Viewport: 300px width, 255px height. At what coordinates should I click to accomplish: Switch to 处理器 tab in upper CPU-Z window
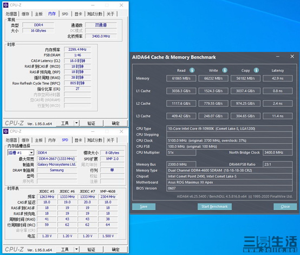pyautogui.click(x=11, y=14)
